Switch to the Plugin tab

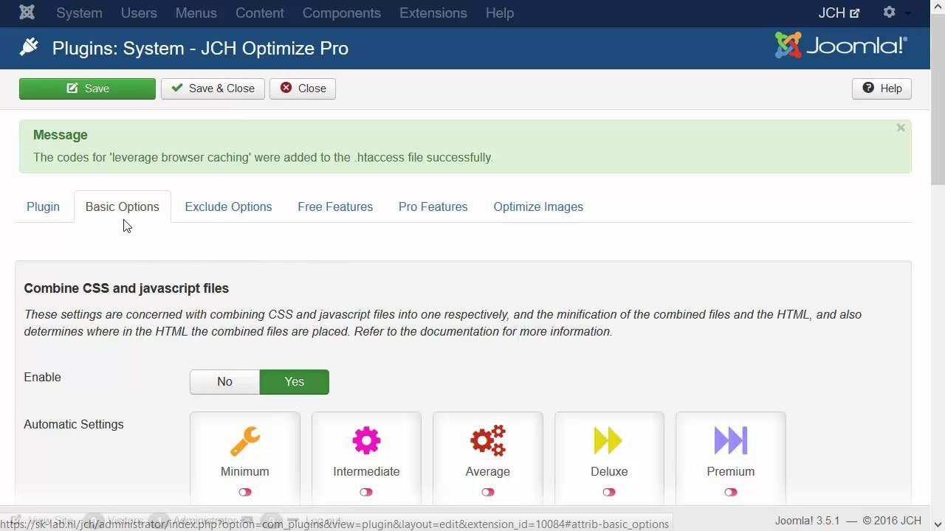43,206
